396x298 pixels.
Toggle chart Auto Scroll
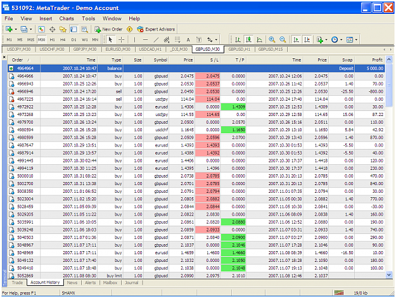point(297,40)
